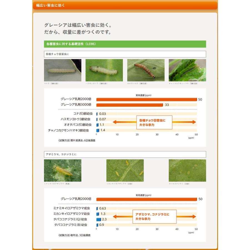250x250 pixels.
Task: Click the アザミウマ、コナジラミに section box
Action: click(x=125, y=154)
